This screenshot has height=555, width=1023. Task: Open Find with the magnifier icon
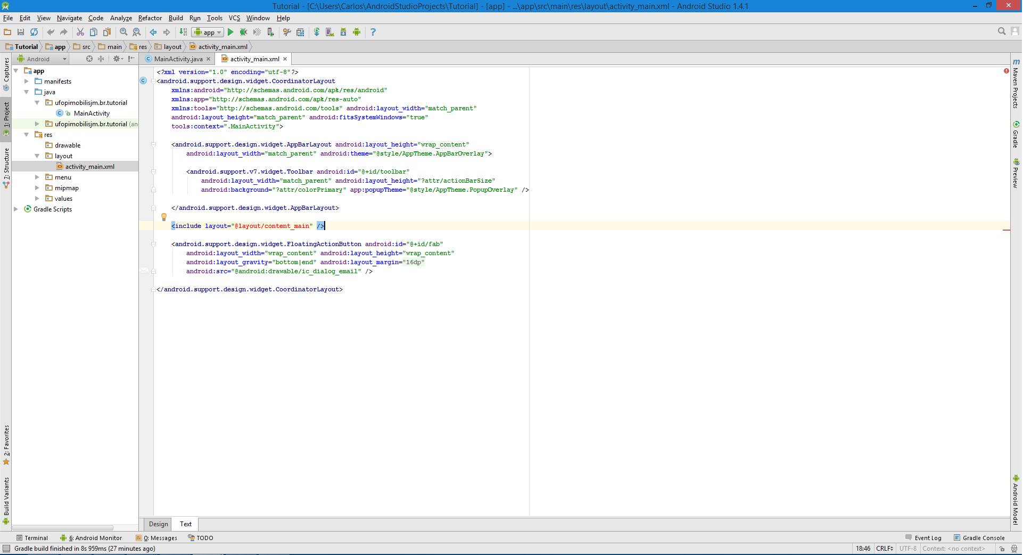point(123,32)
